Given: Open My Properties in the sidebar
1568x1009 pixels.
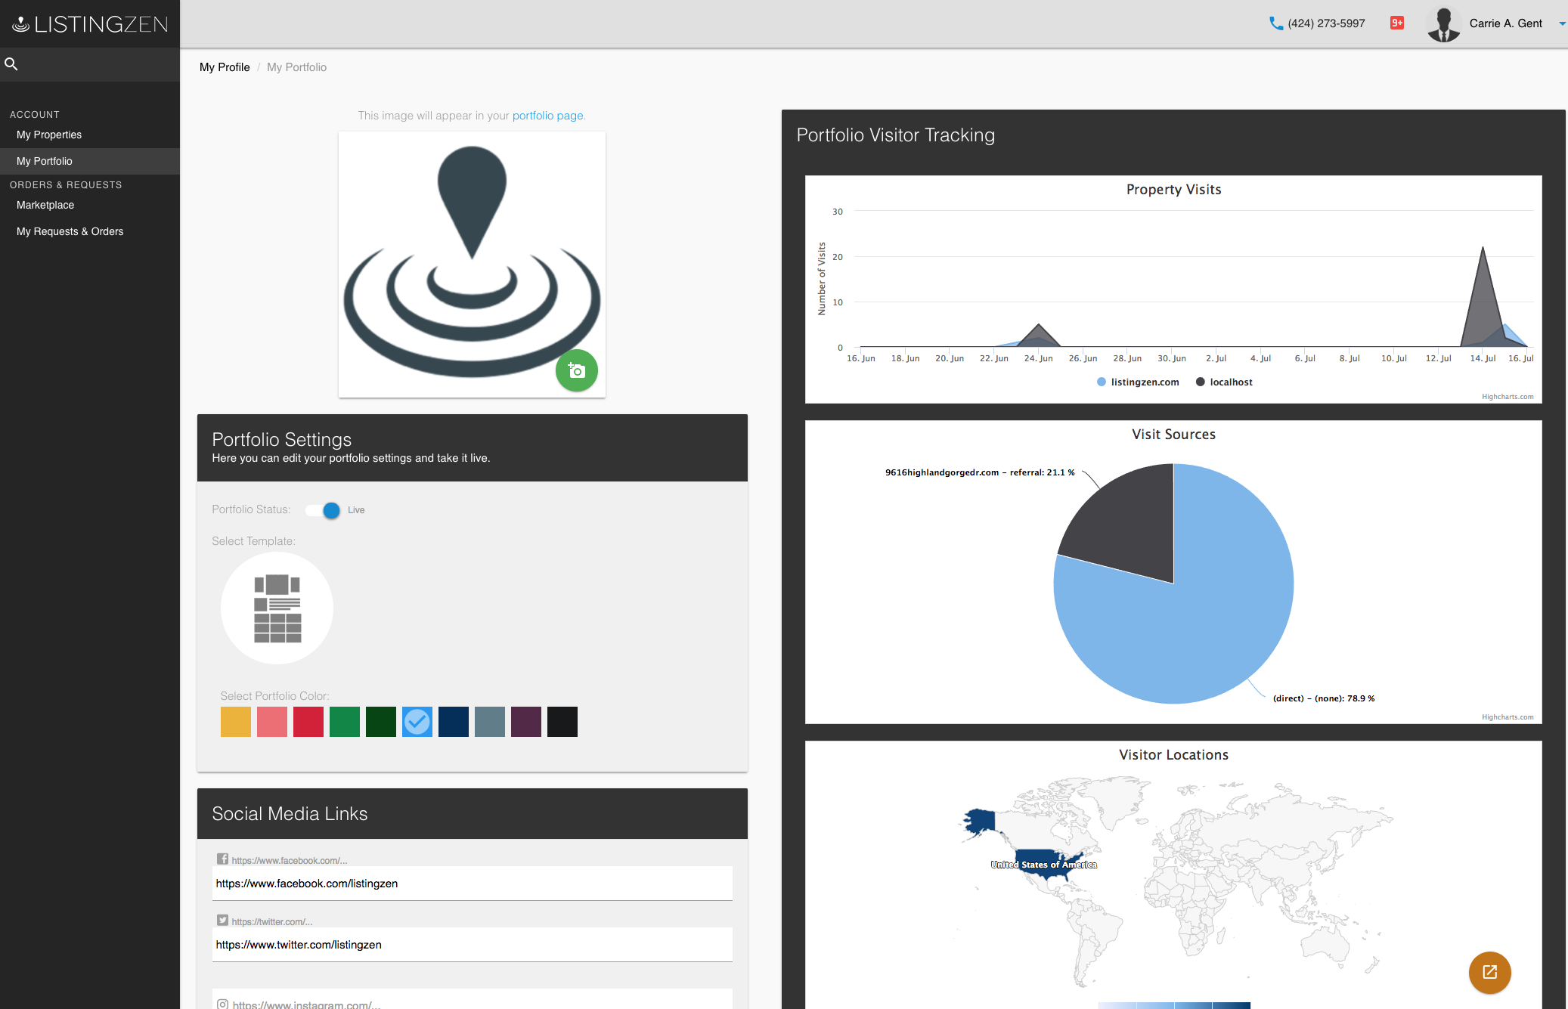Looking at the screenshot, I should 49,135.
